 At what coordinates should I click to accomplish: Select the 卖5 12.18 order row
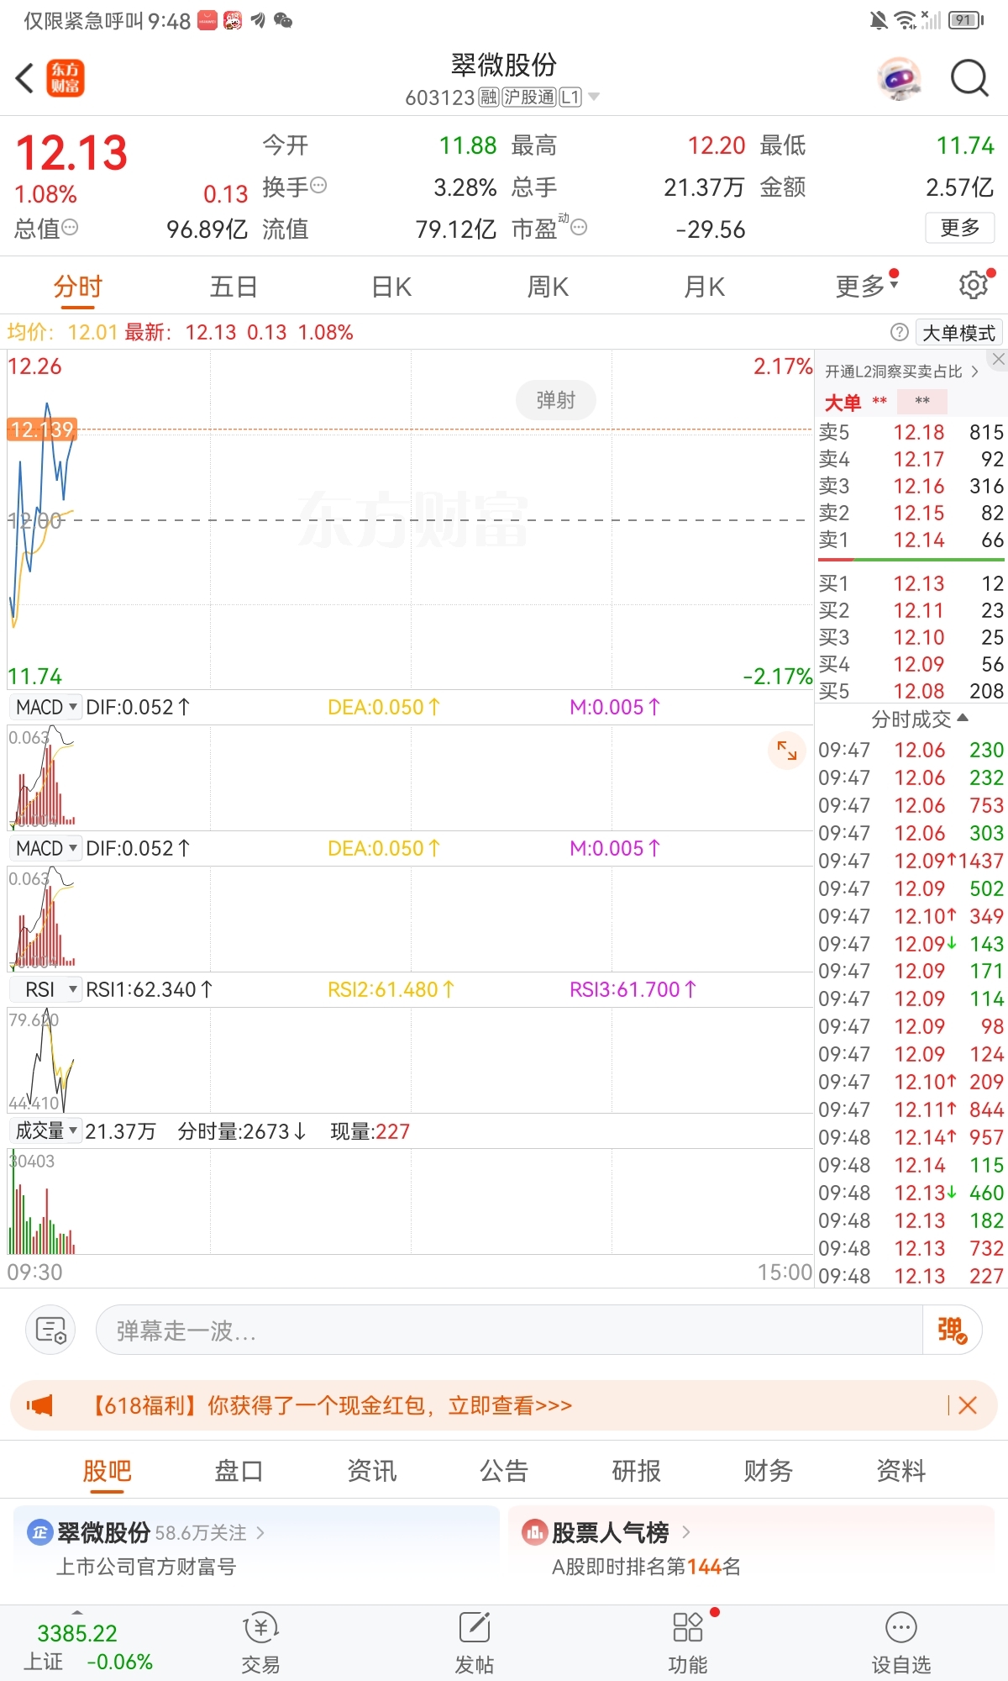click(911, 432)
